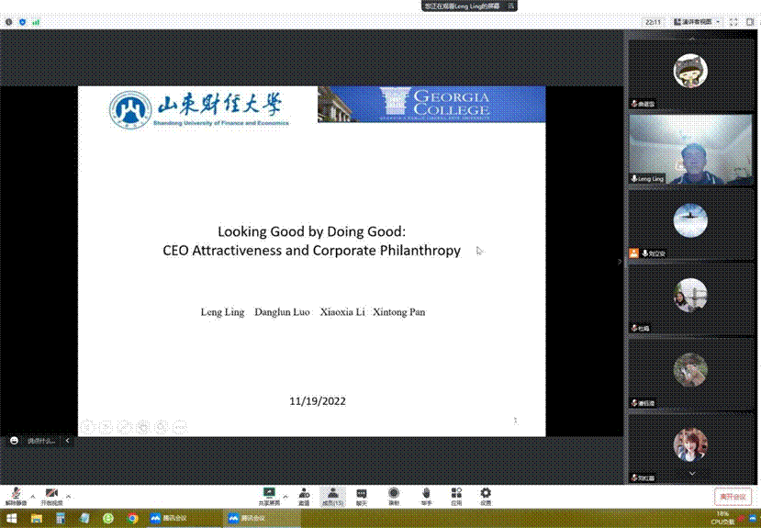The width and height of the screenshot is (761, 528).
Task: Expand the video options arrow beside camera
Action: click(68, 496)
